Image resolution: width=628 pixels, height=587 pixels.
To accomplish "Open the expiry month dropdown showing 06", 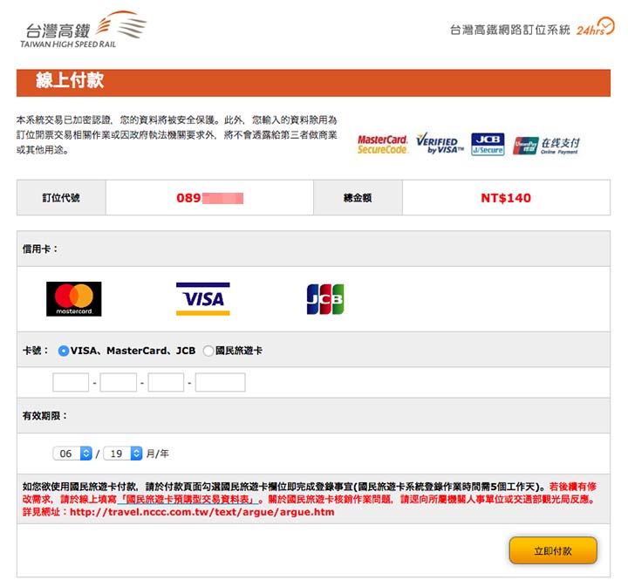I will (72, 454).
